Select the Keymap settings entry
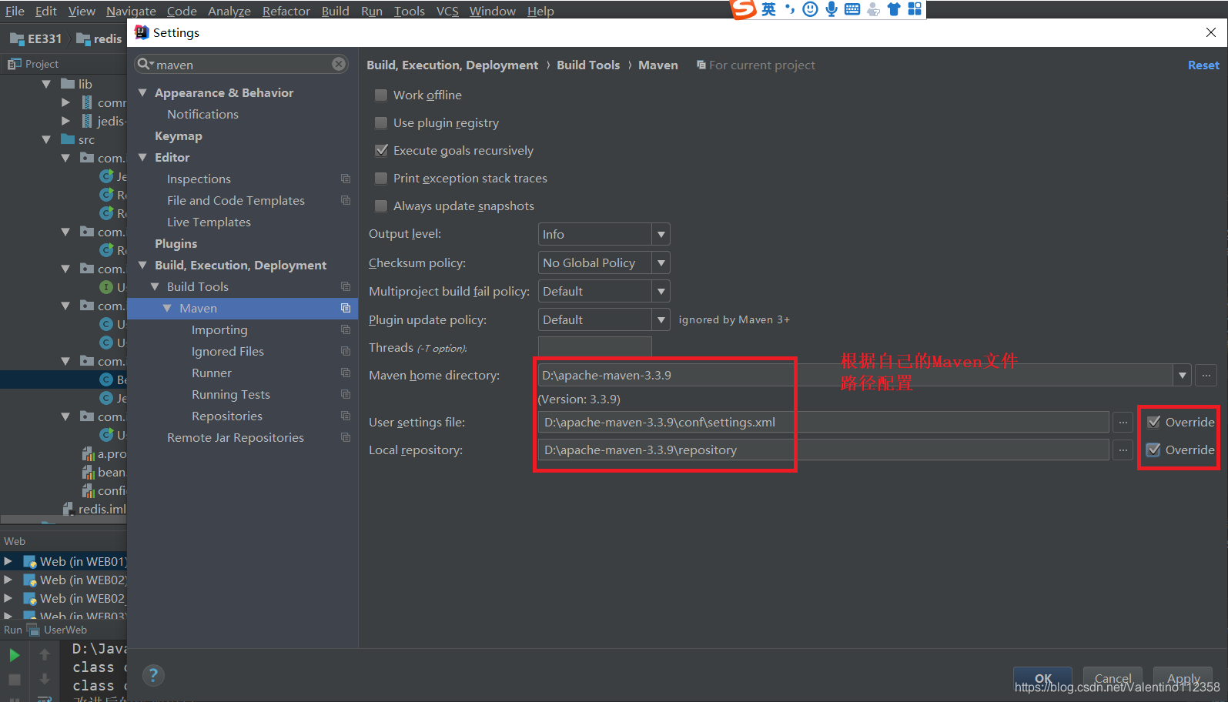Viewport: 1228px width, 702px height. (179, 135)
